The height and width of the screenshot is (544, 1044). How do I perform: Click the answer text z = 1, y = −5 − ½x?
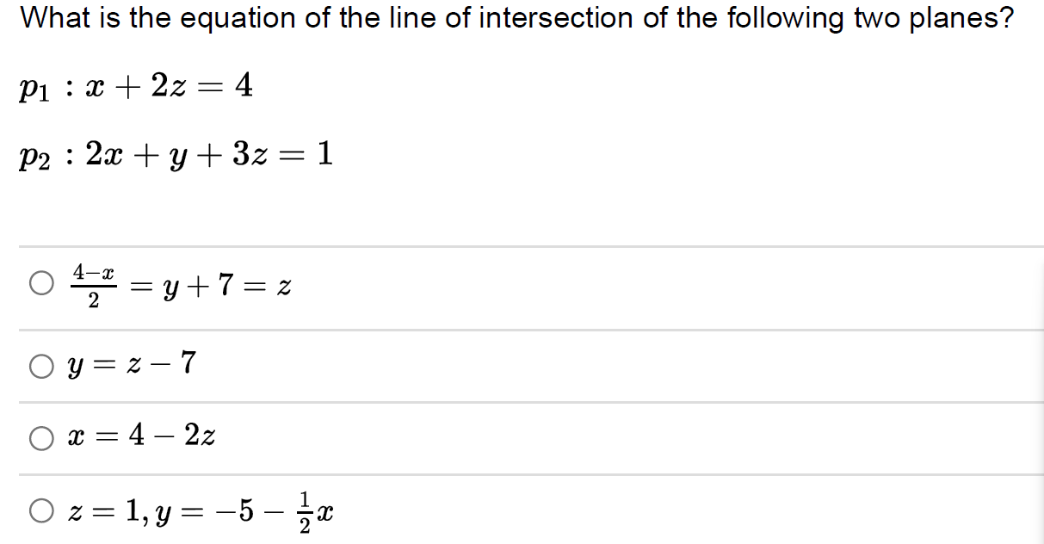[x=198, y=510]
